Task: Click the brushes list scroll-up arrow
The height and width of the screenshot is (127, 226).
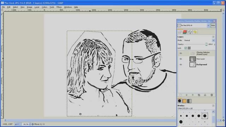Action: (x=213, y=111)
